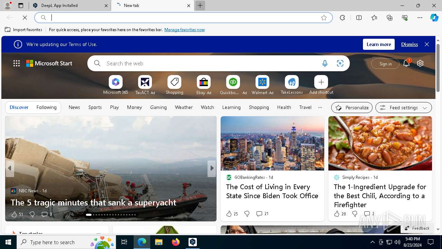Image resolution: width=442 pixels, height=249 pixels.
Task: Personalize the feed
Action: click(x=352, y=108)
